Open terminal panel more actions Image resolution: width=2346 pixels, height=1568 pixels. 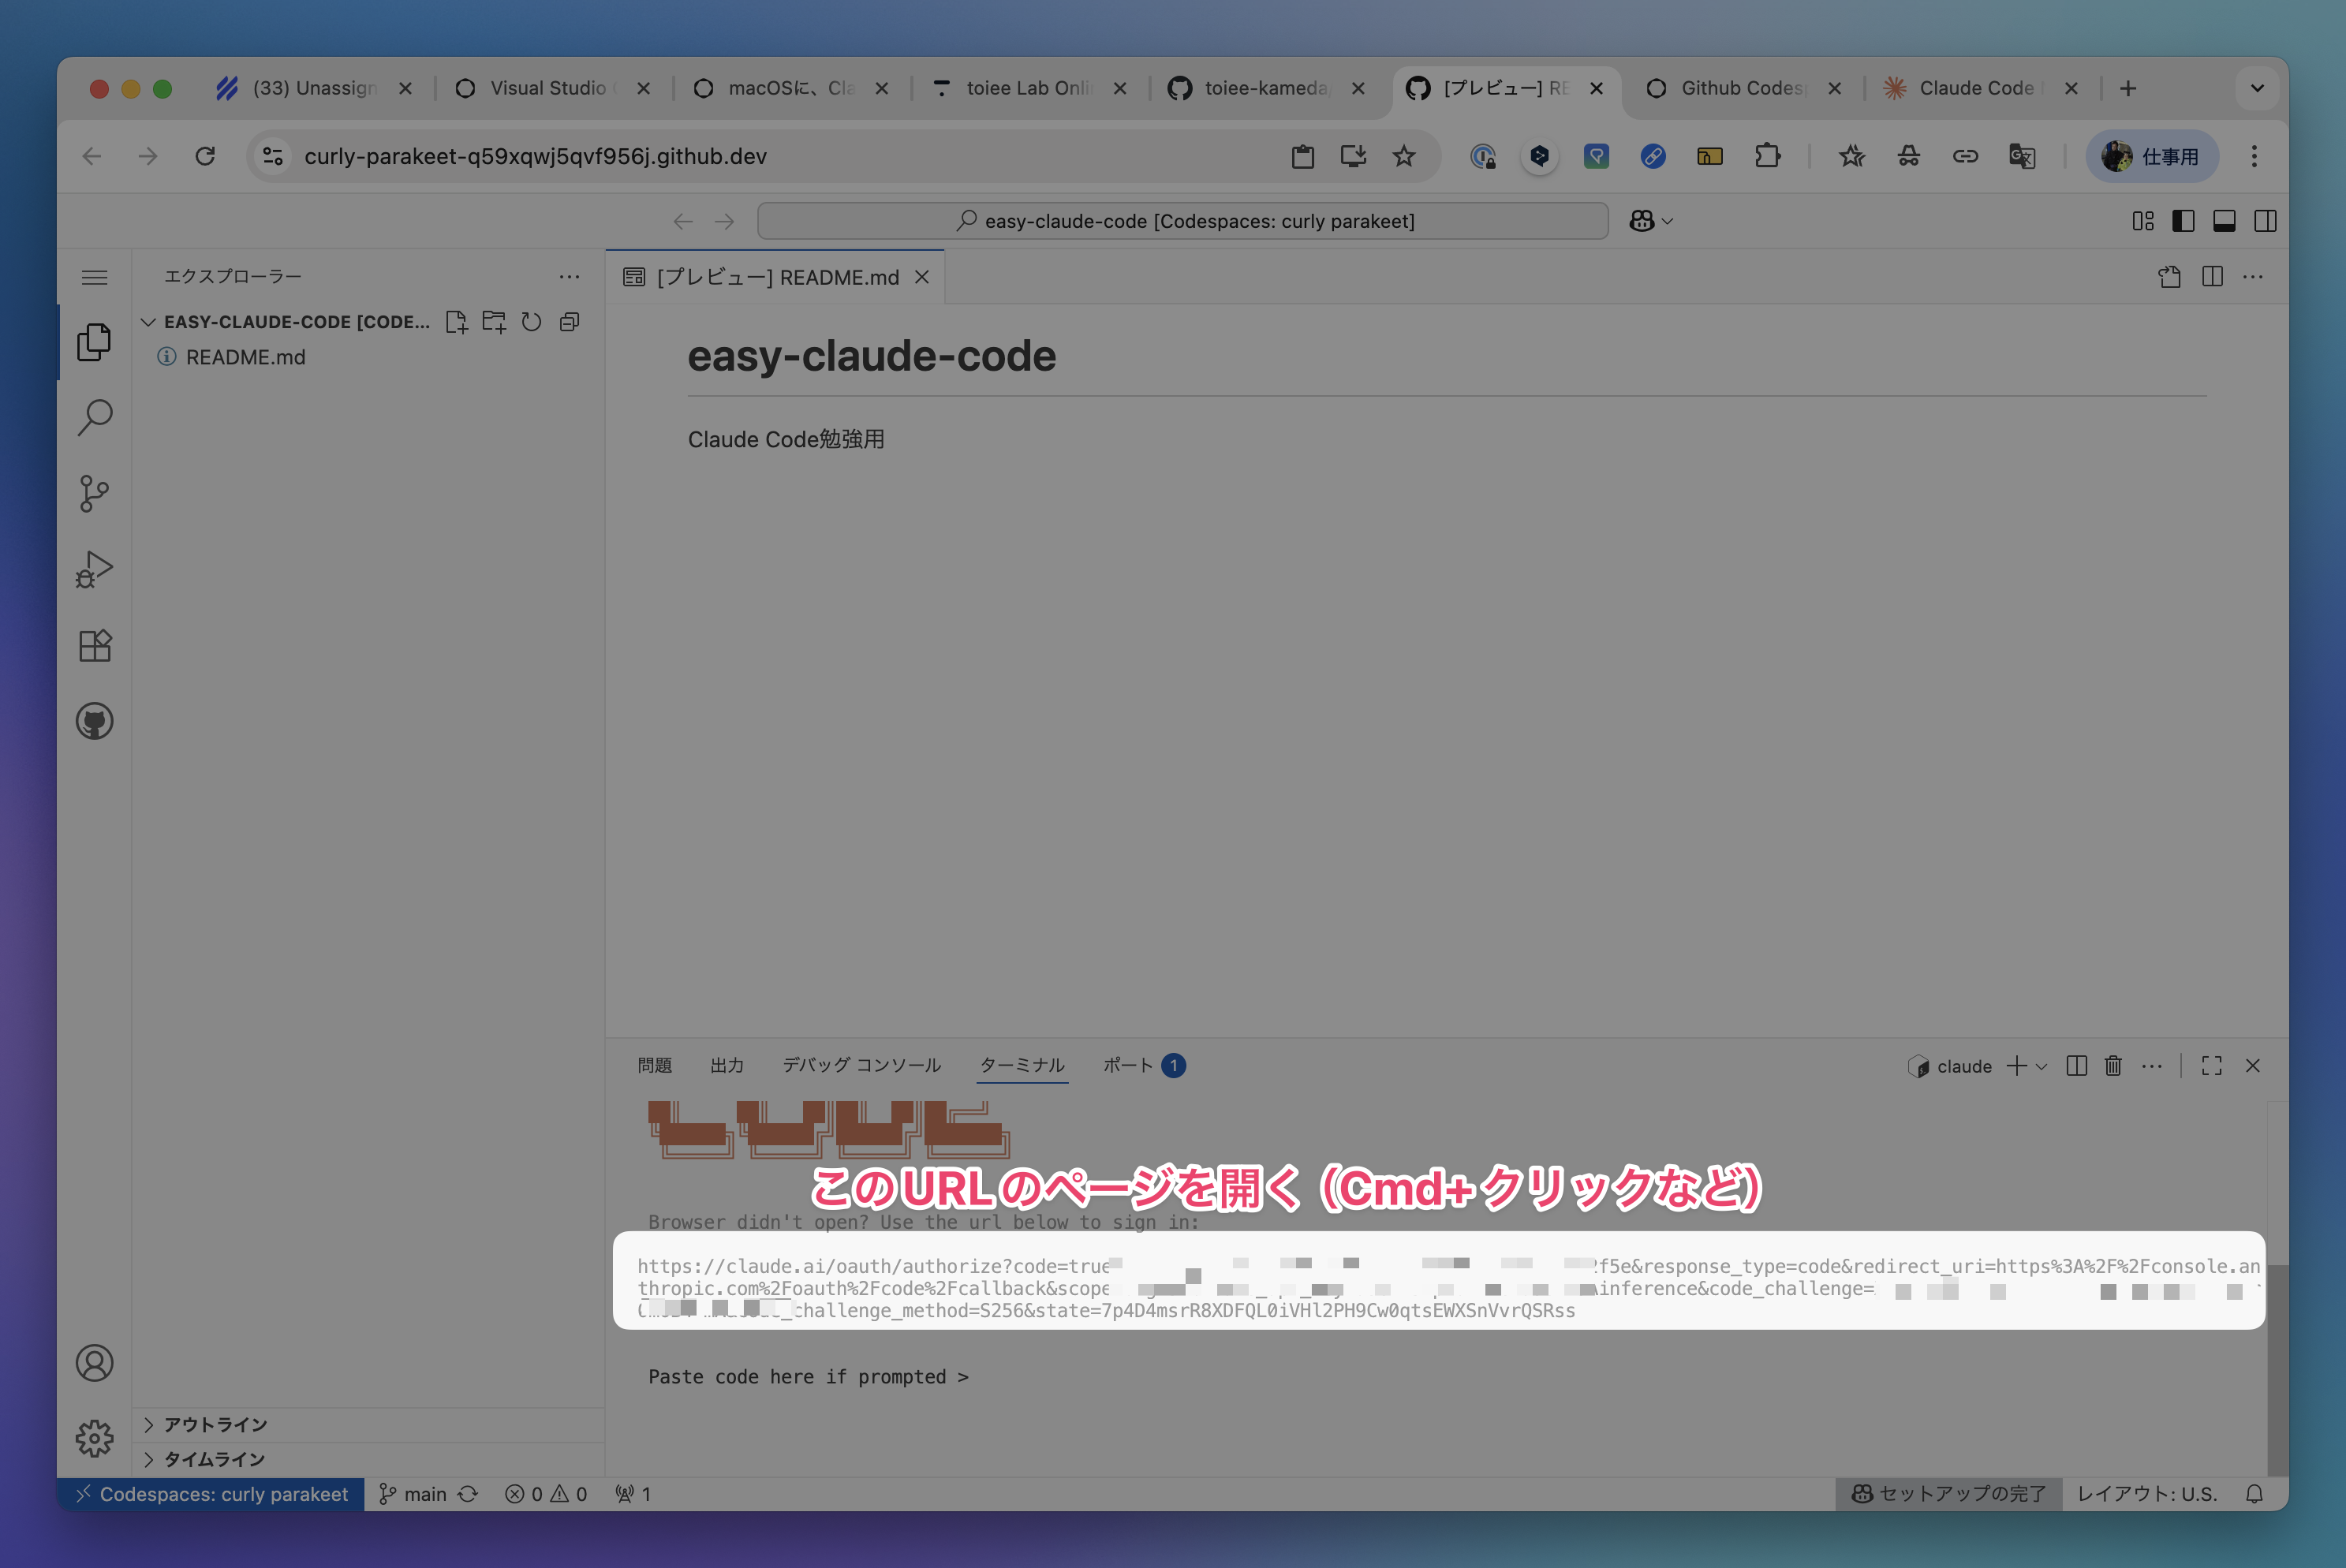click(x=2152, y=1066)
